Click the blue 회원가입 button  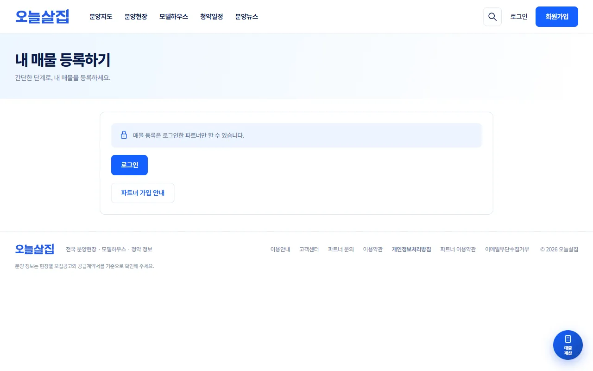click(557, 17)
